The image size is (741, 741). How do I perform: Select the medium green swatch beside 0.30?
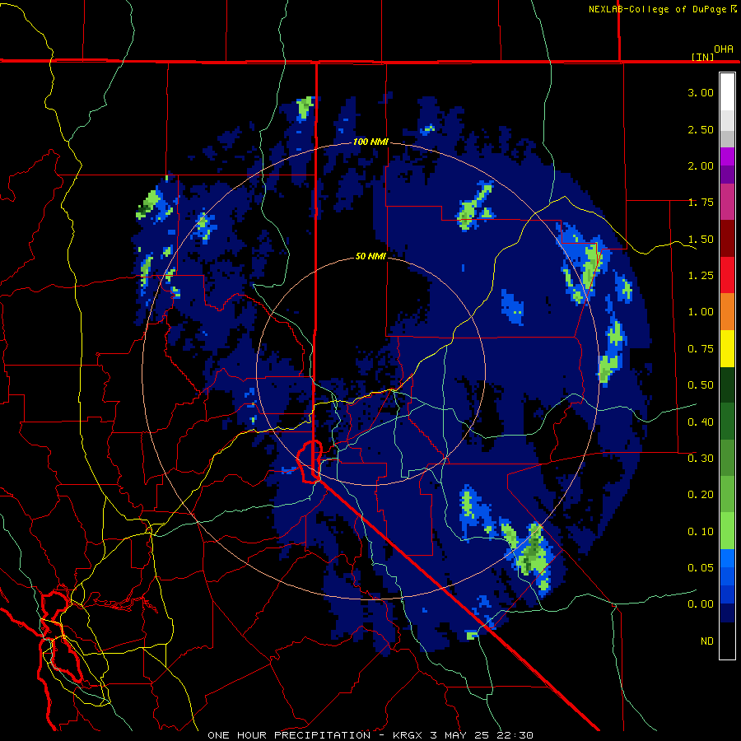coord(727,458)
